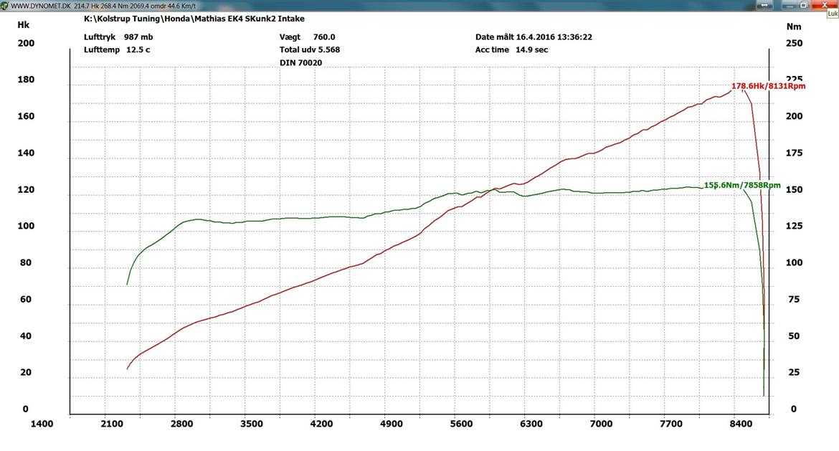Click the WWW.DYNOMET.DK title bar text

click(40, 6)
